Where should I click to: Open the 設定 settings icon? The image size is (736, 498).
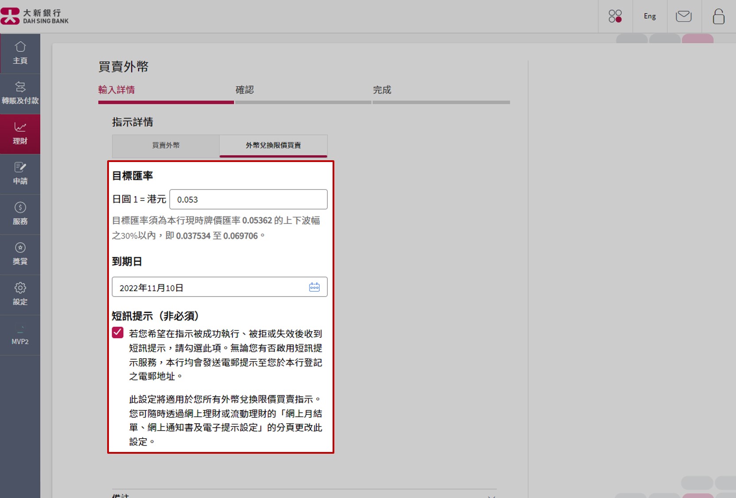coord(20,294)
